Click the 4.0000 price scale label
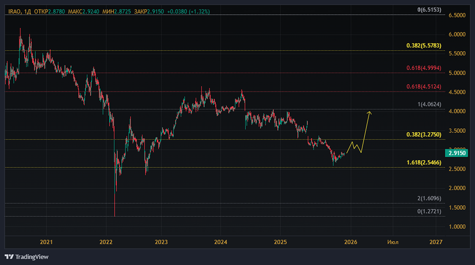The height and width of the screenshot is (265, 475). pos(457,111)
